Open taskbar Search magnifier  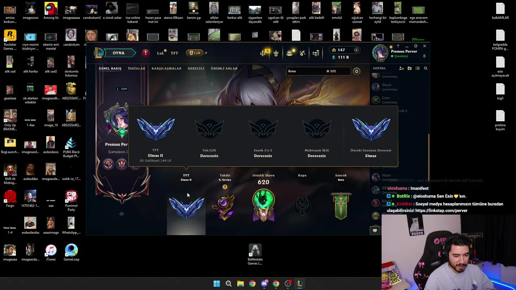pyautogui.click(x=229, y=284)
